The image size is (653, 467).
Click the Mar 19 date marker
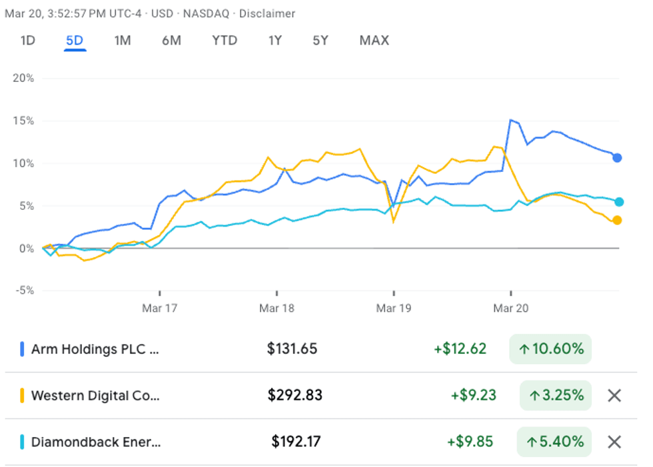tap(393, 308)
